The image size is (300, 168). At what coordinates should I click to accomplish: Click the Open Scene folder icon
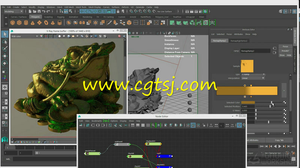[x=34, y=12]
